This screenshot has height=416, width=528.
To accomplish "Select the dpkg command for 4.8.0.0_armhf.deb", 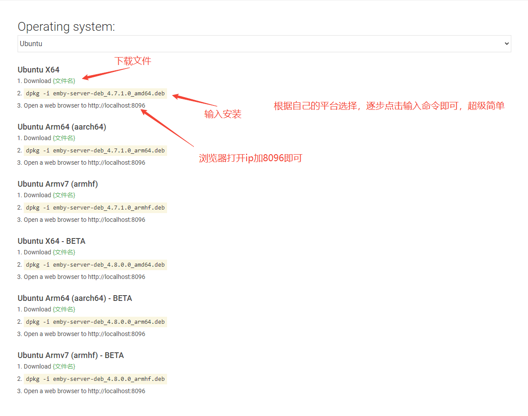I will click(95, 379).
